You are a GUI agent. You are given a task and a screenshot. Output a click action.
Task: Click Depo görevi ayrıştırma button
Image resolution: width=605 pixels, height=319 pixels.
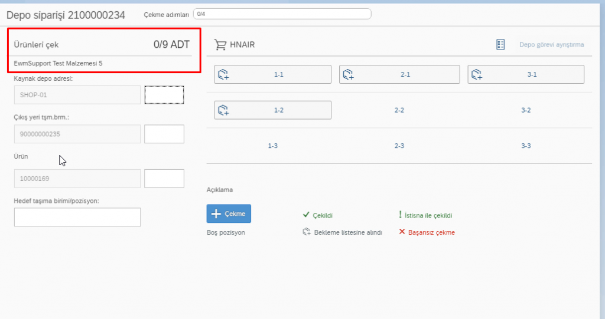click(551, 45)
